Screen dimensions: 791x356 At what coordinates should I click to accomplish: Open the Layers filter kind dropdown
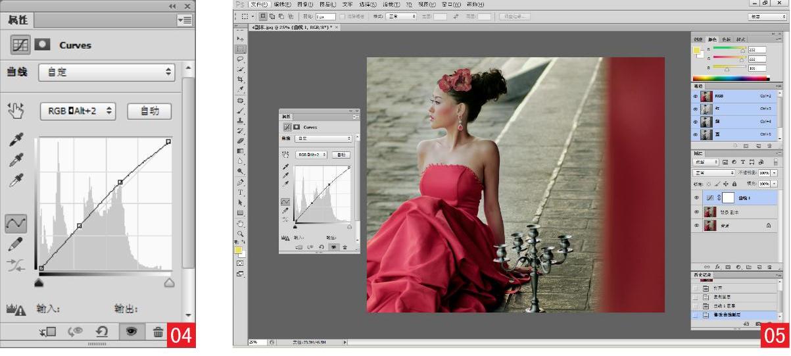[706, 161]
